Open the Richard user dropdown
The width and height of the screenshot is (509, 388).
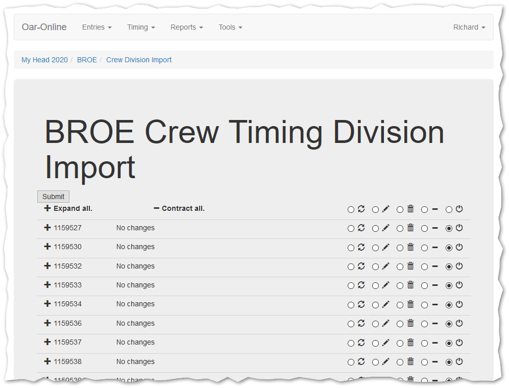[x=469, y=27]
